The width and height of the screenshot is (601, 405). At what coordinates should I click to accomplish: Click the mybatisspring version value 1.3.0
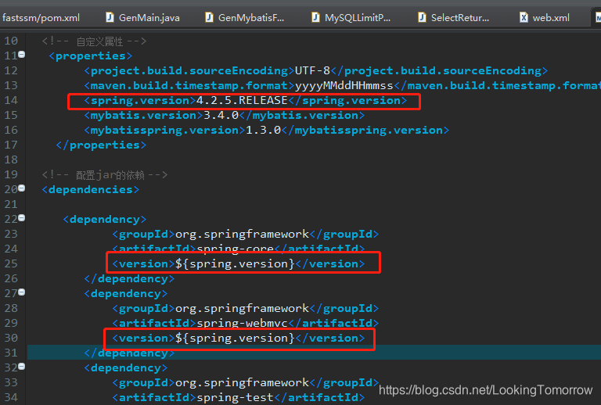tap(263, 130)
